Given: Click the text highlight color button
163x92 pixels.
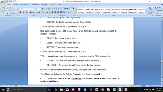Looking at the screenshot, I should 43,12.
